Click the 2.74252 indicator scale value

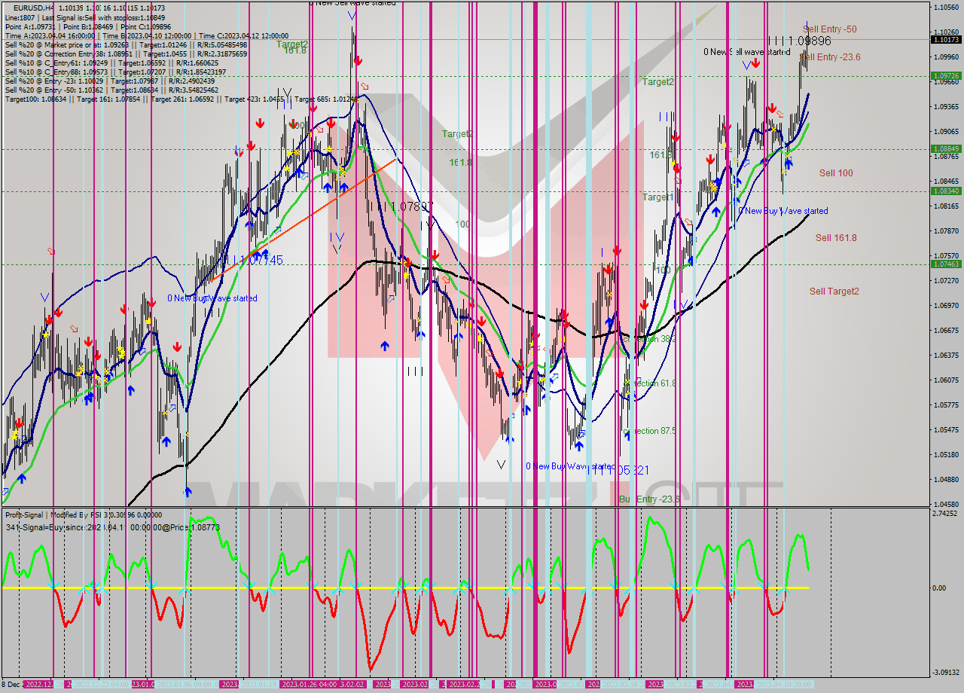pos(946,514)
